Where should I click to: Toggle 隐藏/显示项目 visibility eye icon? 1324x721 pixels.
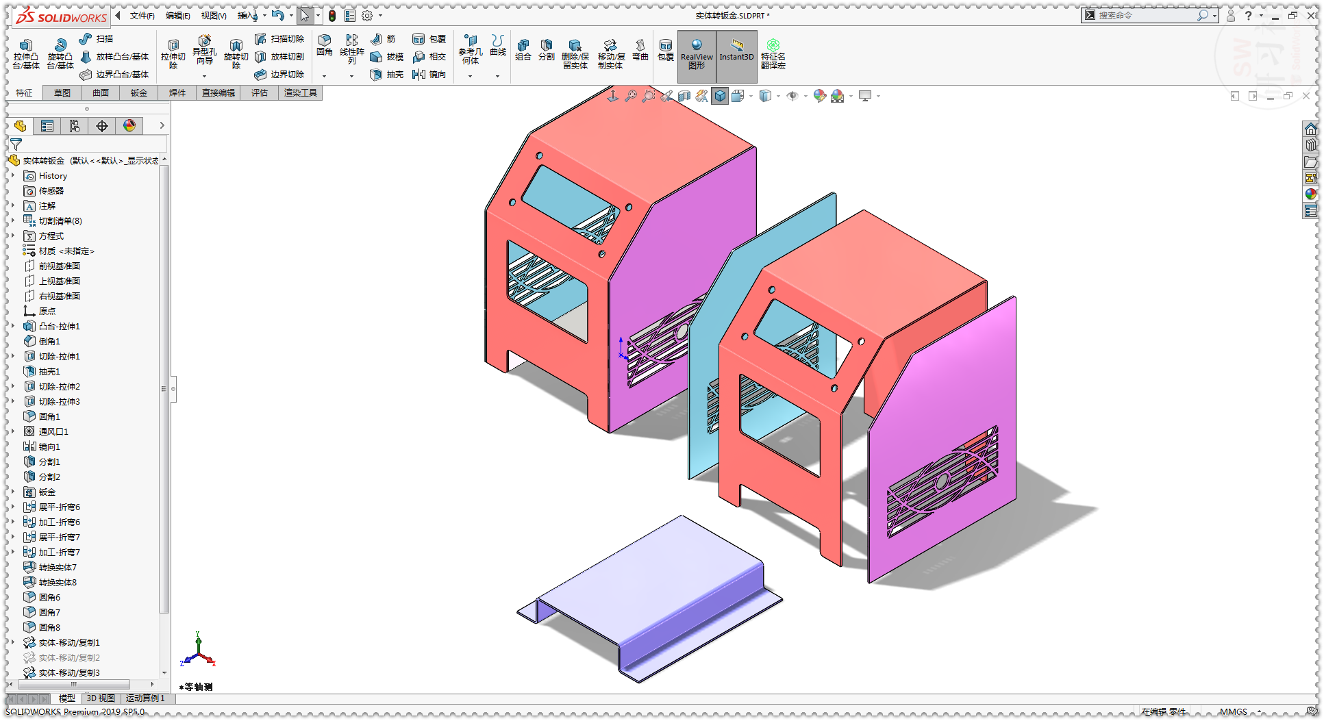pos(793,96)
